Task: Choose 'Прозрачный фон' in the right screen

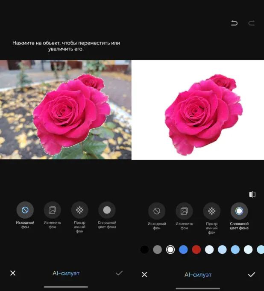Action: (211, 211)
